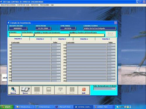This screenshot has height=109, width=146.
Task: Click the disabled Editar icon button
Action: [x=37, y=90]
